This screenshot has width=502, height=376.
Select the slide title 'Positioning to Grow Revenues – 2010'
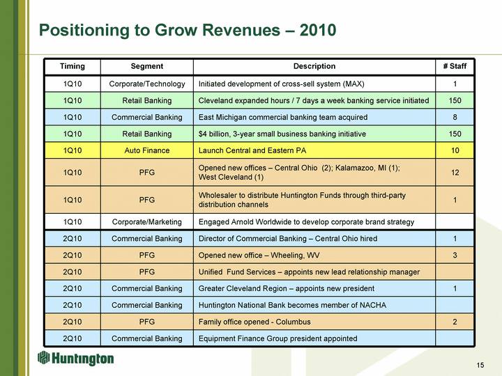click(188, 30)
